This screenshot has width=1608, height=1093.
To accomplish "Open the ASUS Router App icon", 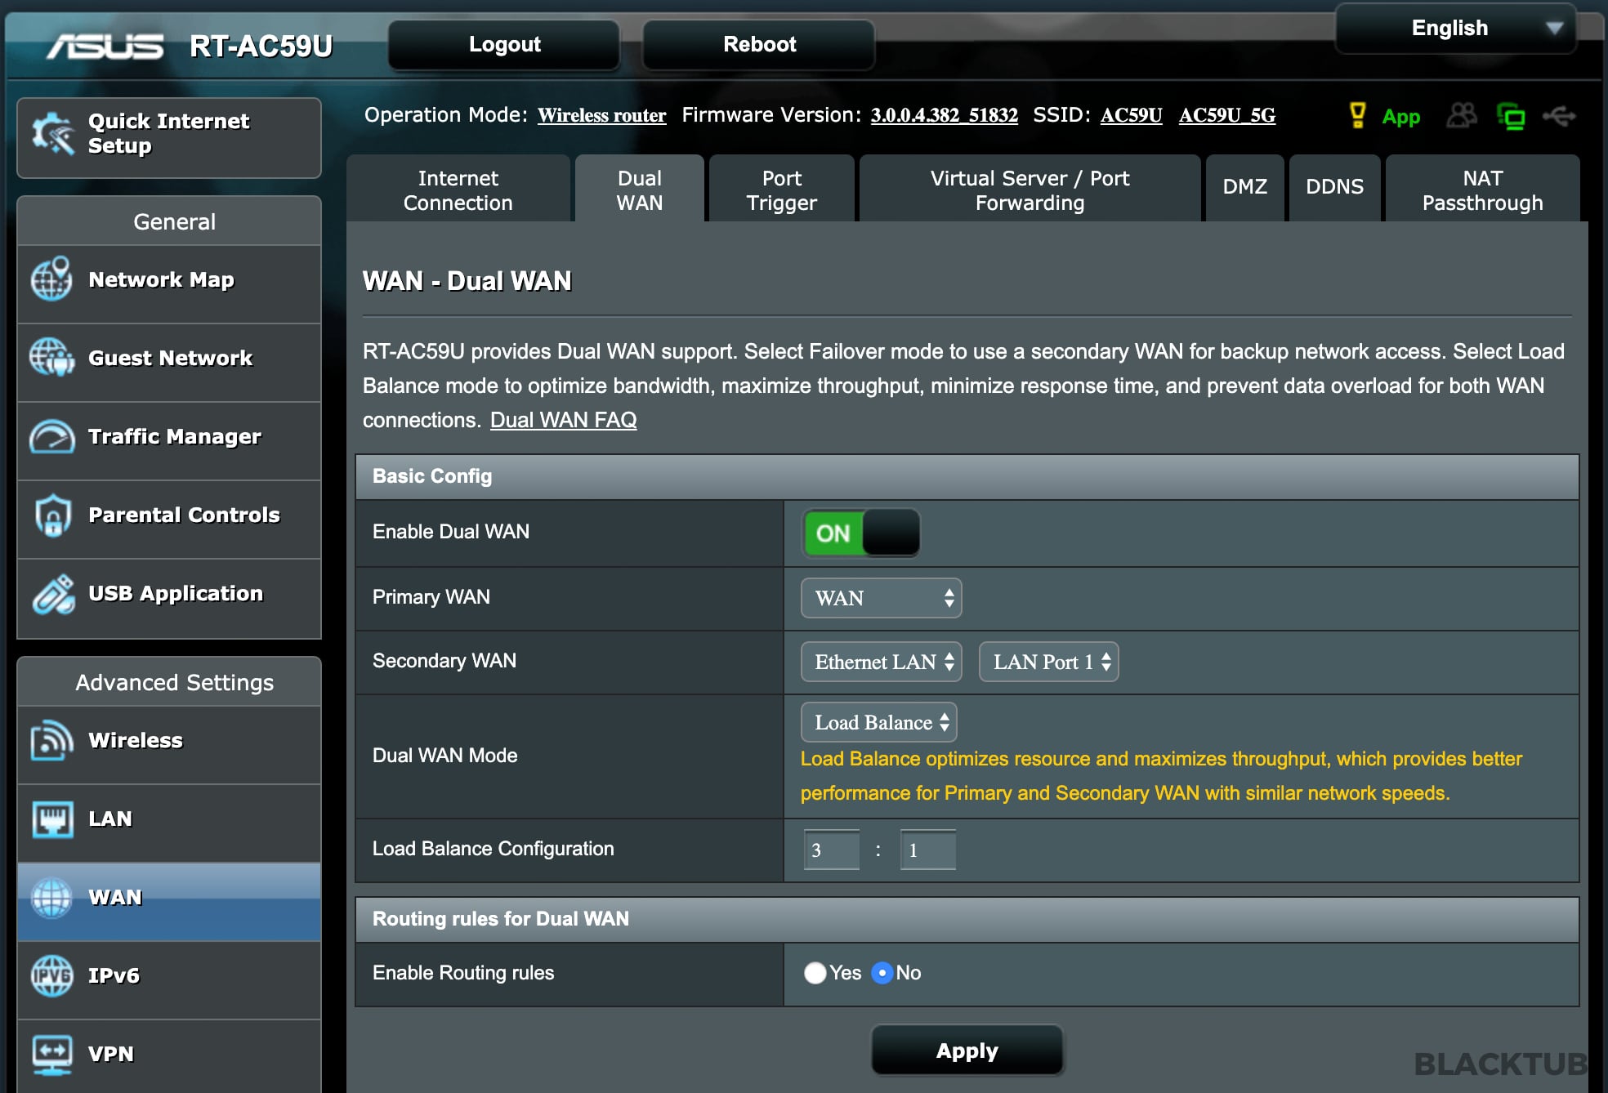I will click(x=1402, y=117).
